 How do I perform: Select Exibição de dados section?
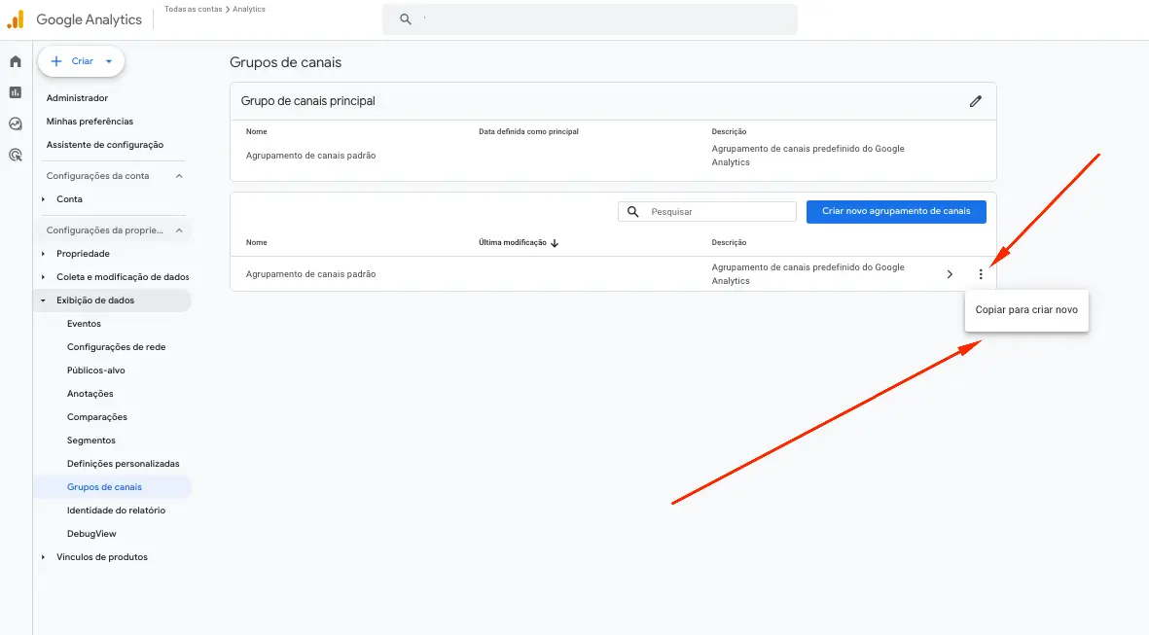pos(95,300)
